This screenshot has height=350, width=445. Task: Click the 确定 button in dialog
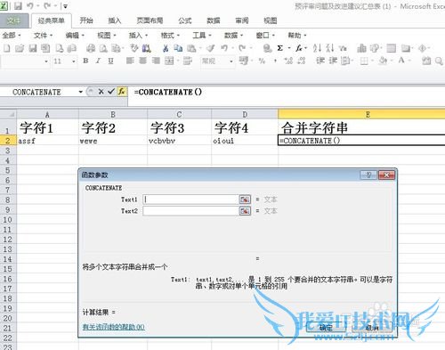click(326, 328)
